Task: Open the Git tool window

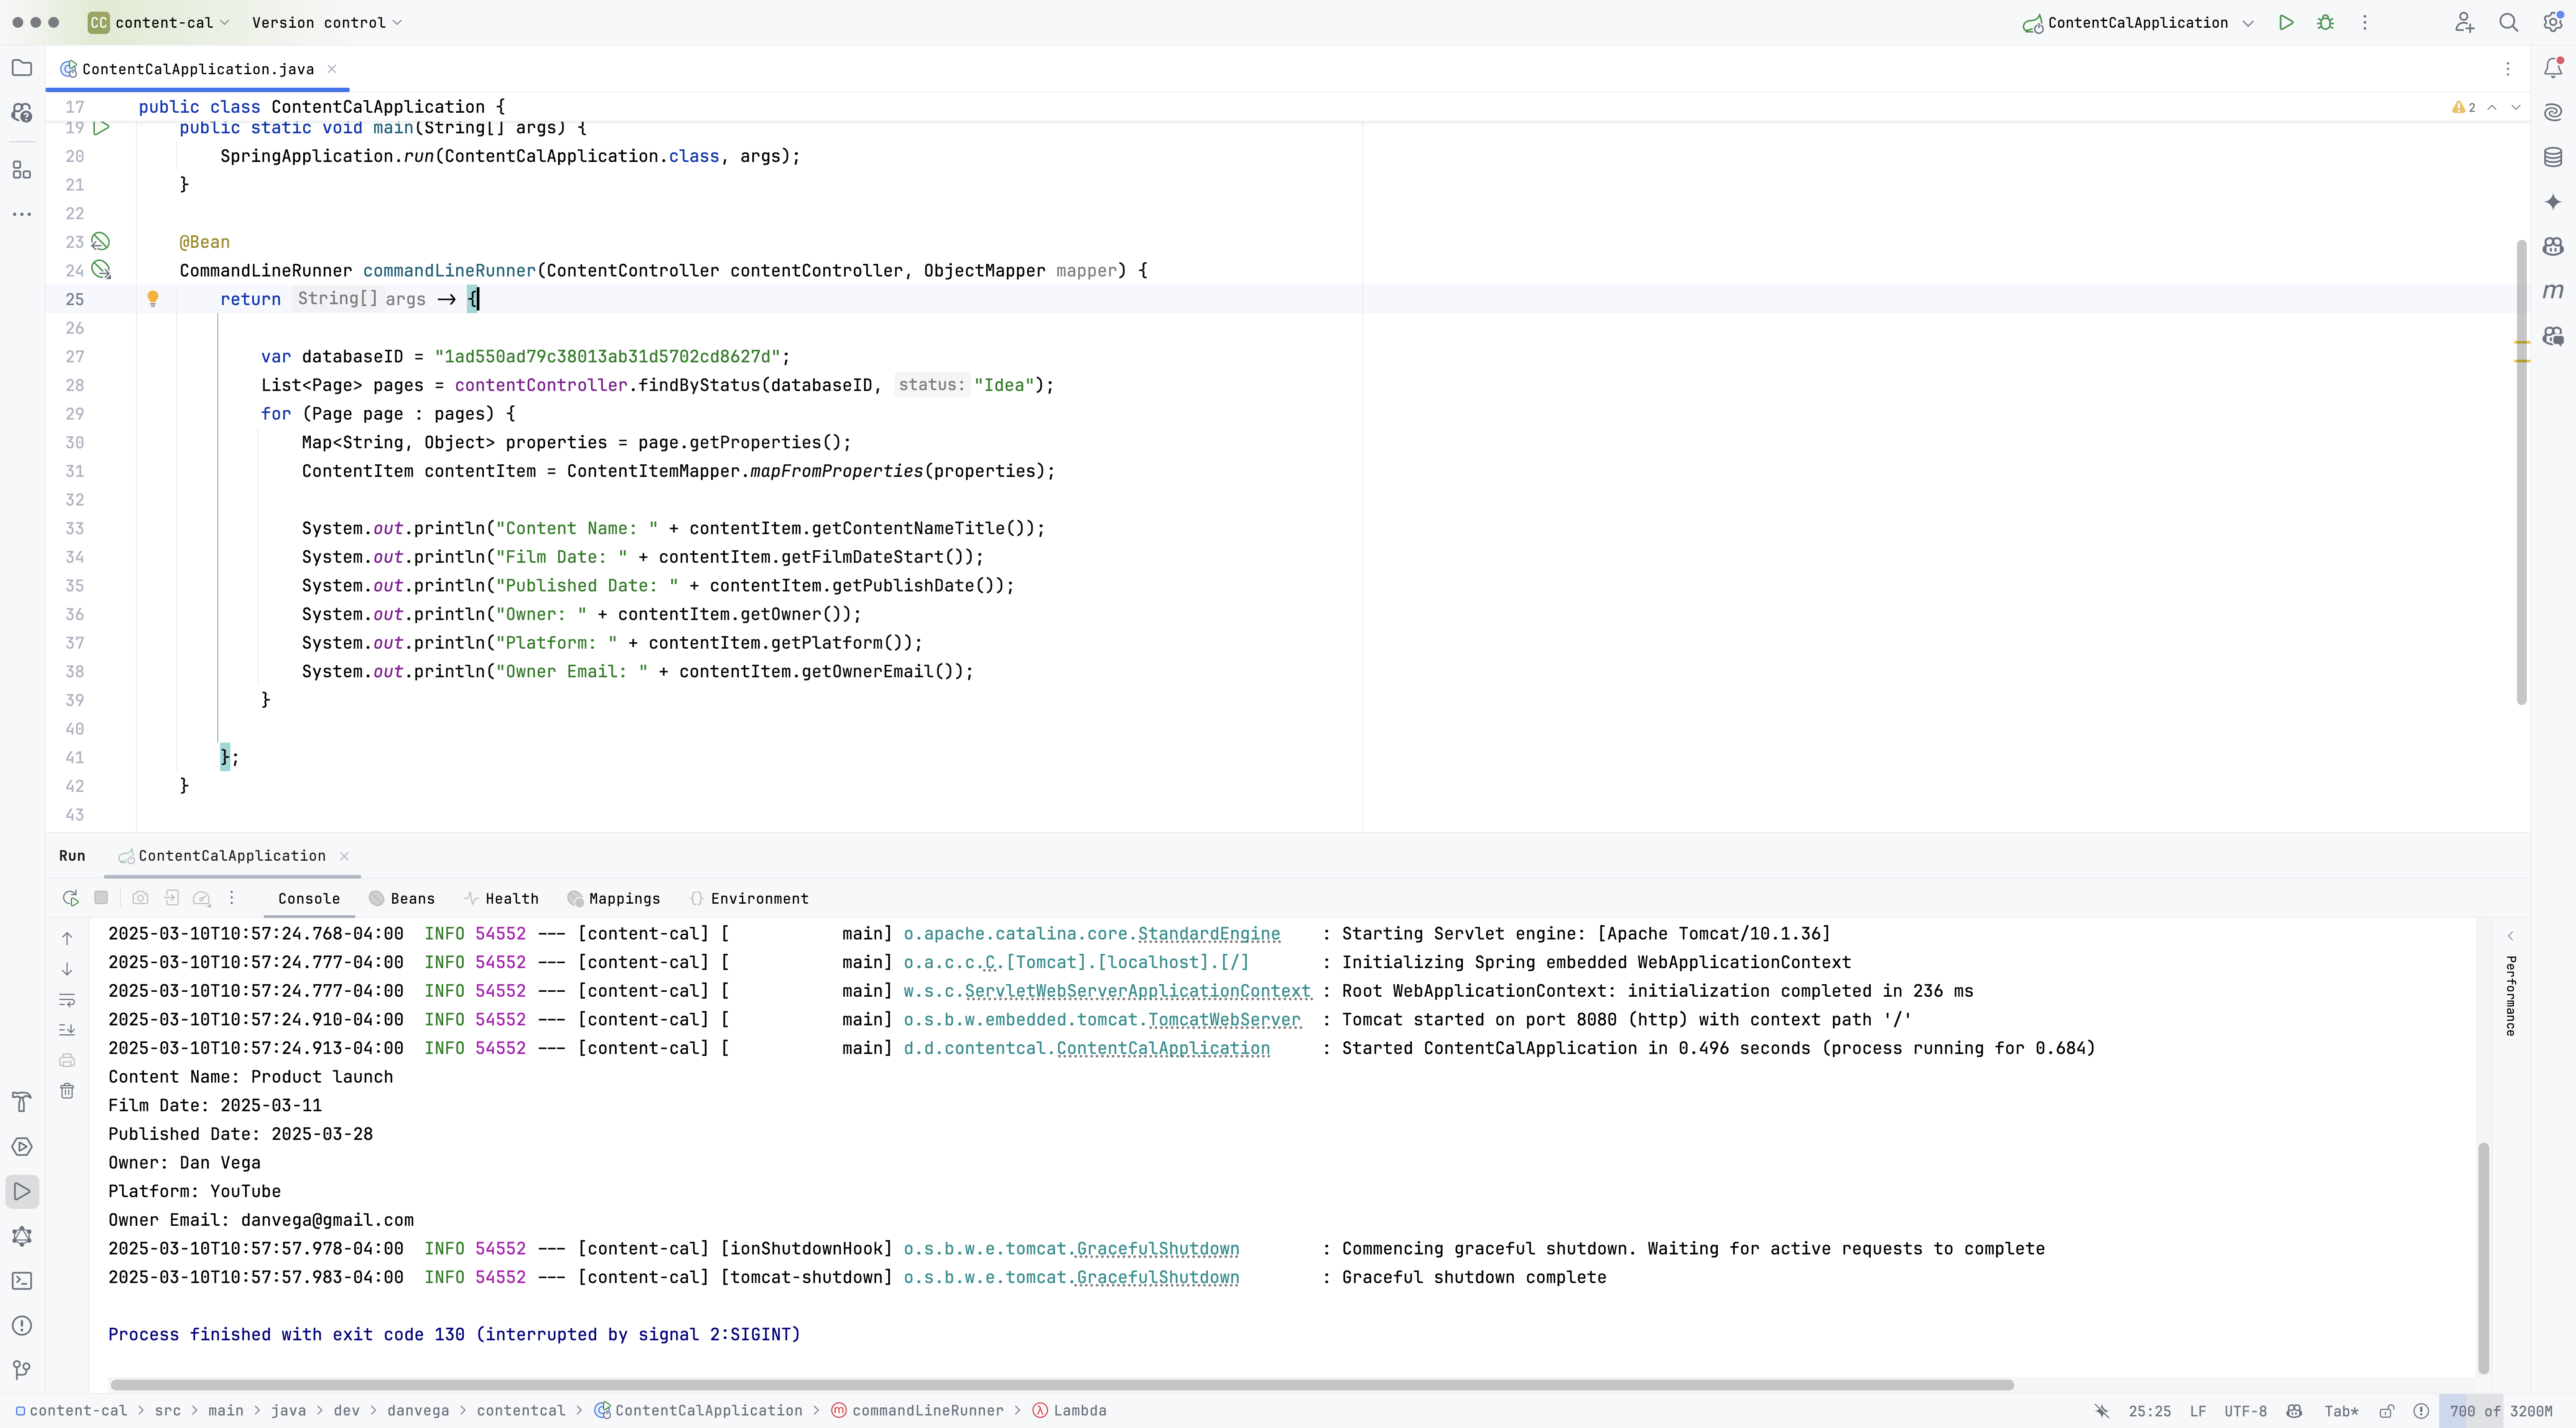Action: coord(22,1370)
